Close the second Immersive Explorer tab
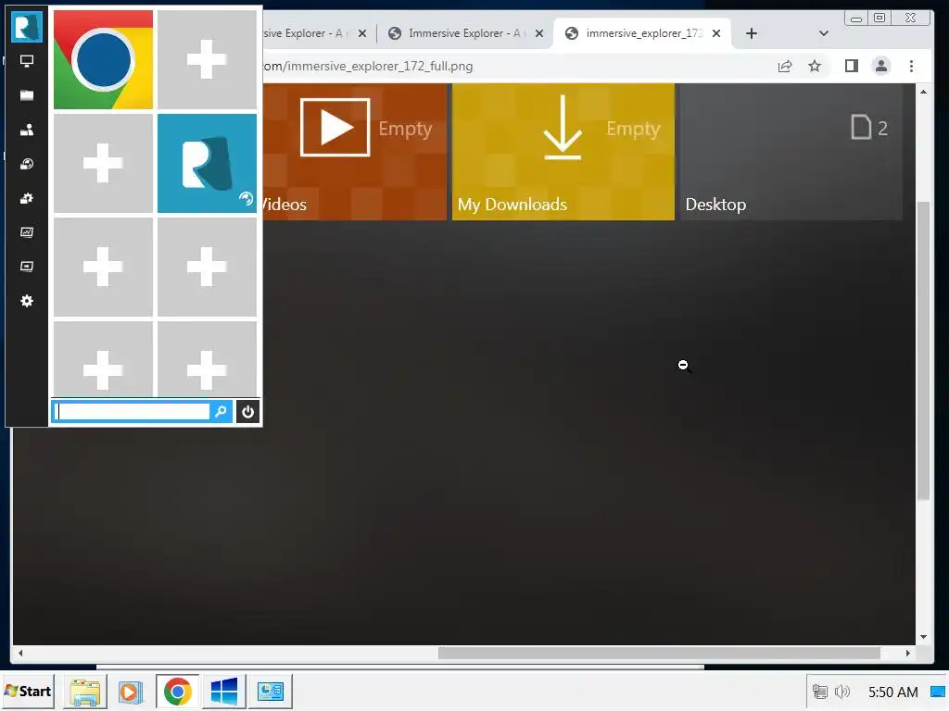 click(x=539, y=33)
